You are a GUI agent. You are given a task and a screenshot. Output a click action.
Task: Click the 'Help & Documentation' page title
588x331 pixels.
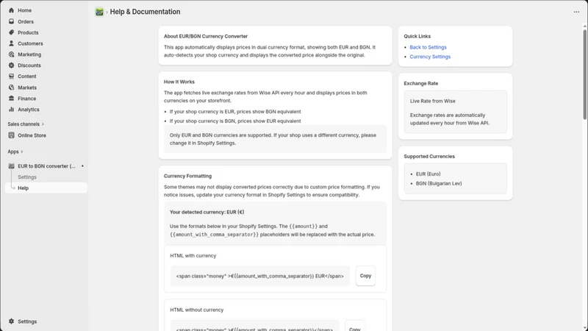click(x=145, y=12)
